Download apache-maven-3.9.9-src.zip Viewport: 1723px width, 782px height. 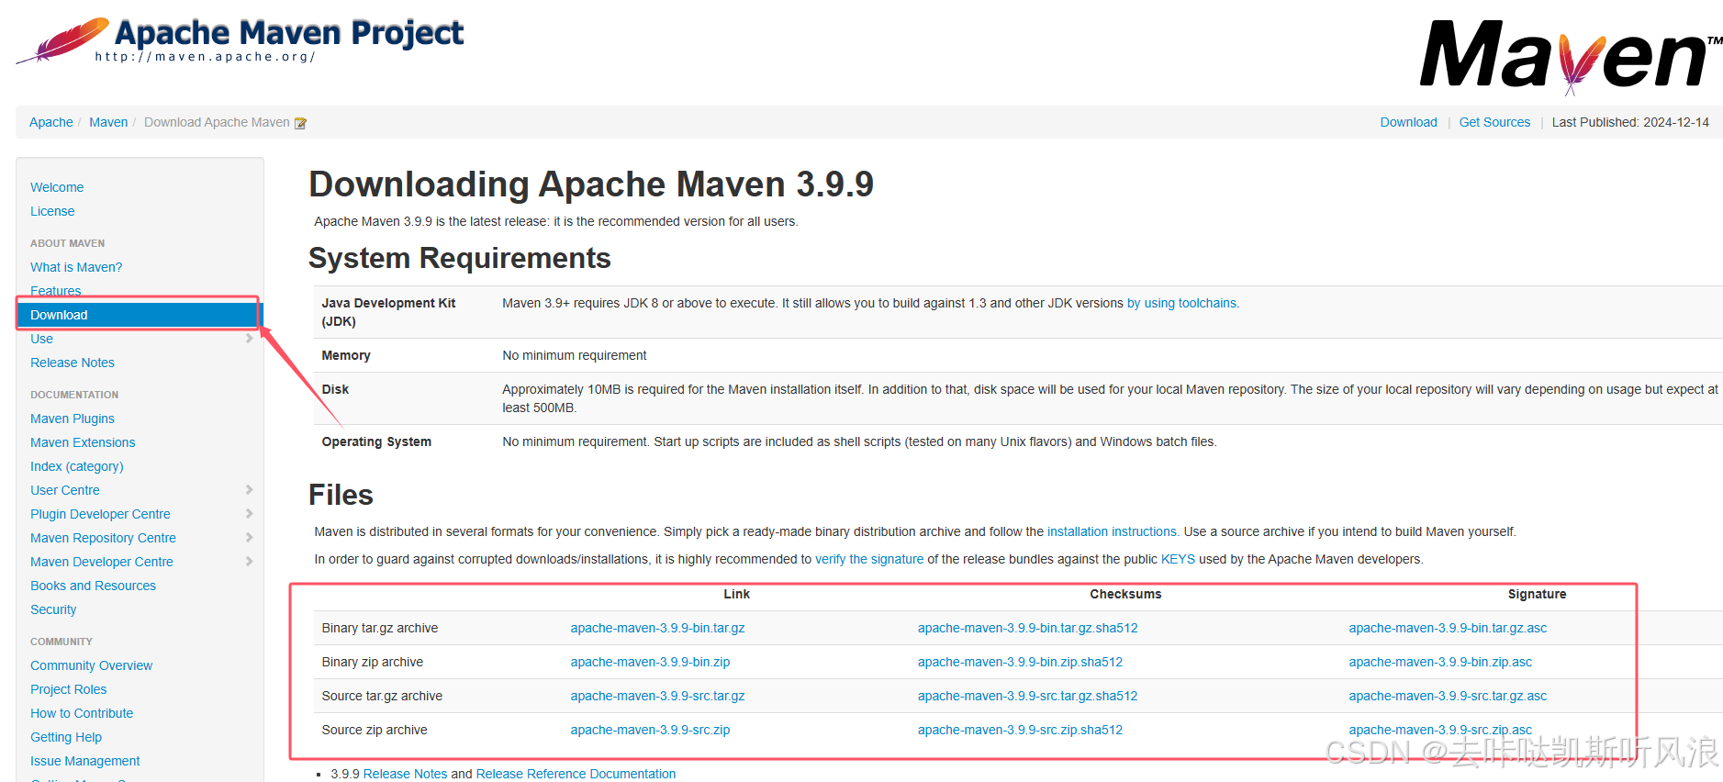click(x=650, y=730)
